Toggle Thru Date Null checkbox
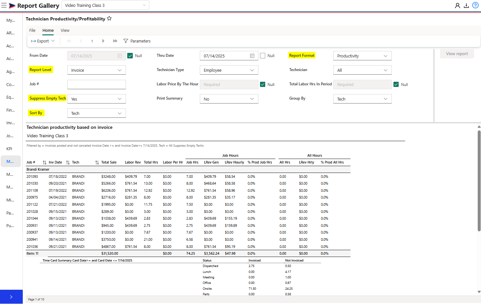The image size is (481, 304). (263, 56)
